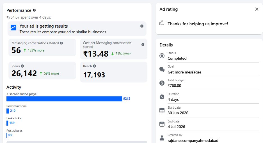Click the Goal chat bubbles icon
The image size is (263, 143).
click(162, 69)
